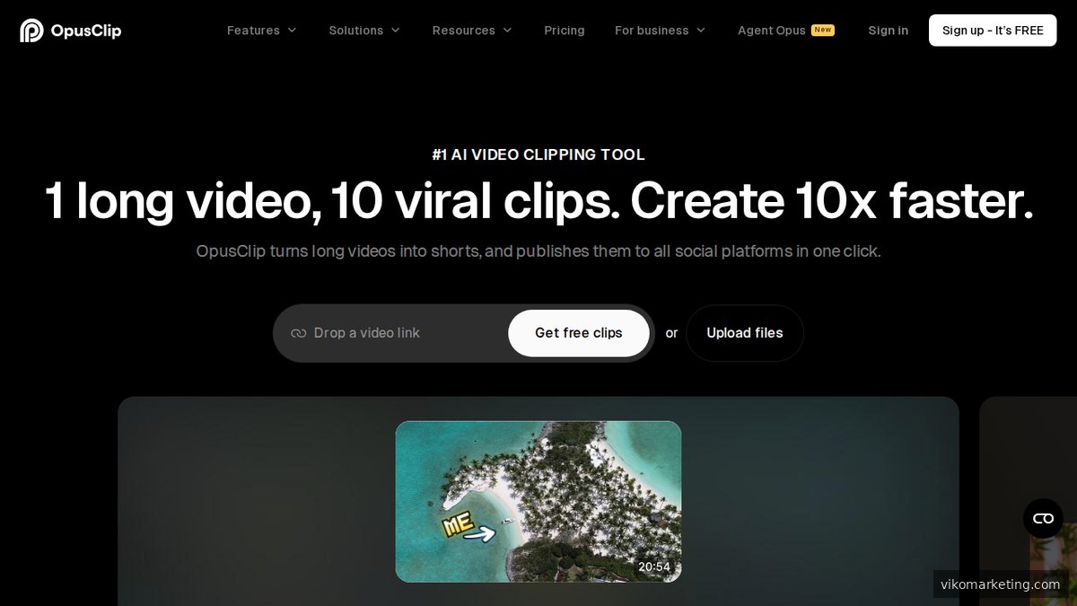1077x606 pixels.
Task: Click the OpusClip logo icon
Action: click(32, 30)
